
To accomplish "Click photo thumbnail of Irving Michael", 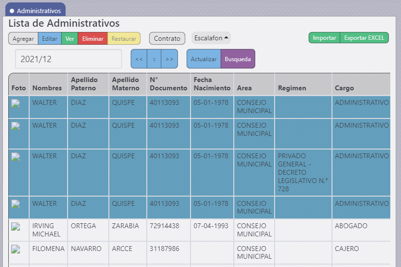I will click(16, 226).
